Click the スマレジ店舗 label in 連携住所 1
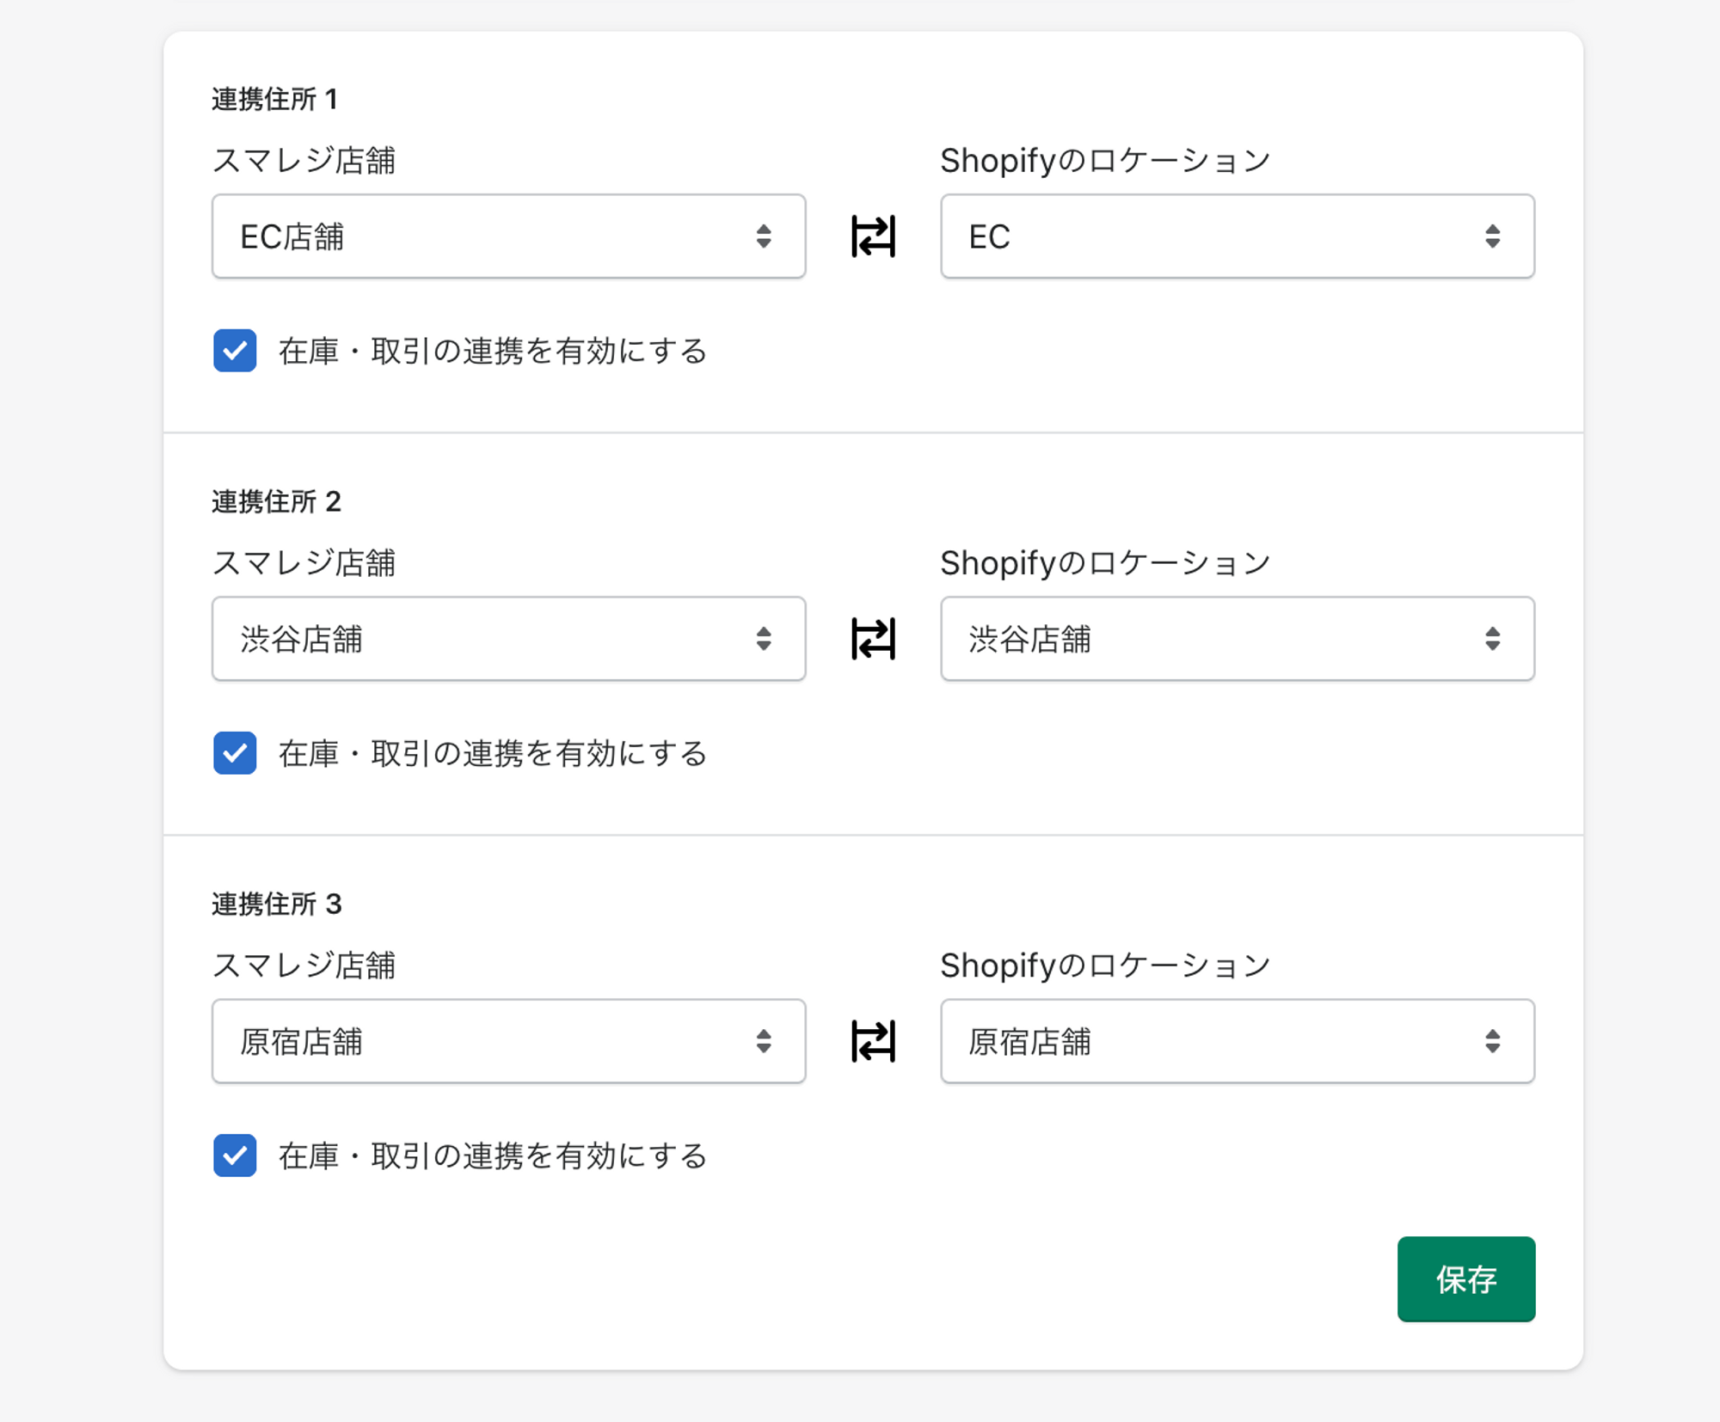This screenshot has width=1720, height=1422. (304, 161)
